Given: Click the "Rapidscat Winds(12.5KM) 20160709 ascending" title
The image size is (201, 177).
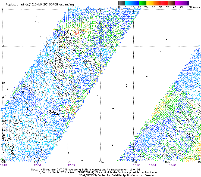Looking at the screenshot, I should pyautogui.click(x=40, y=5).
